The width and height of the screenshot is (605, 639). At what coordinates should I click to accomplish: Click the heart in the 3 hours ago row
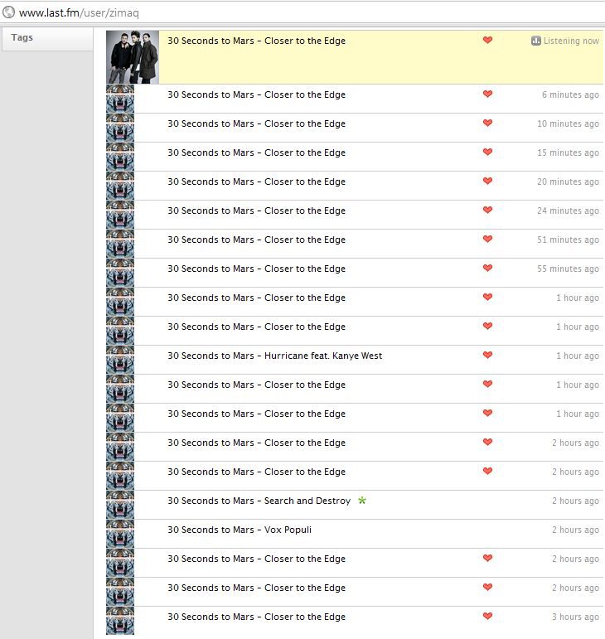(487, 616)
